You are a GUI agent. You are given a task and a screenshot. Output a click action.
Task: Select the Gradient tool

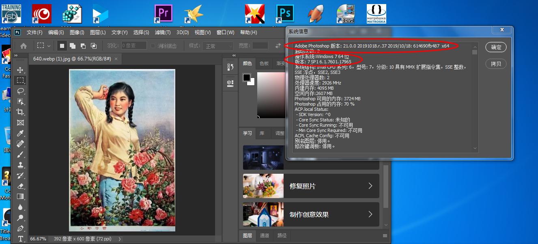point(20,196)
